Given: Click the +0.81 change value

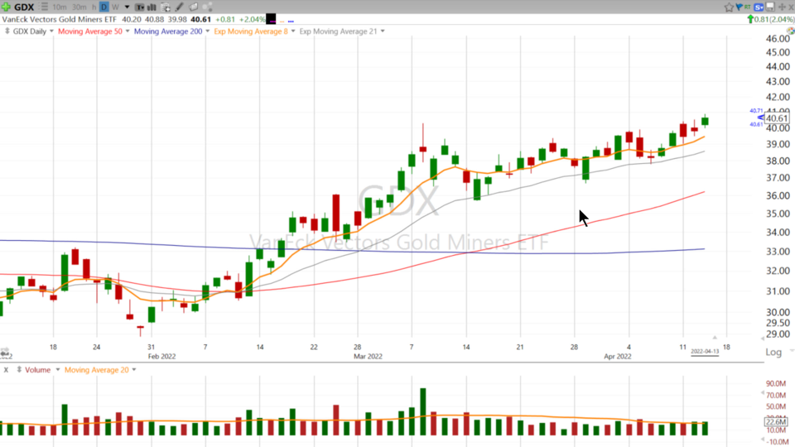Looking at the screenshot, I should point(225,19).
